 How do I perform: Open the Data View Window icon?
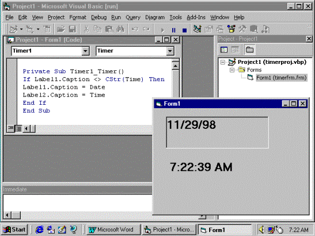[x=254, y=29]
